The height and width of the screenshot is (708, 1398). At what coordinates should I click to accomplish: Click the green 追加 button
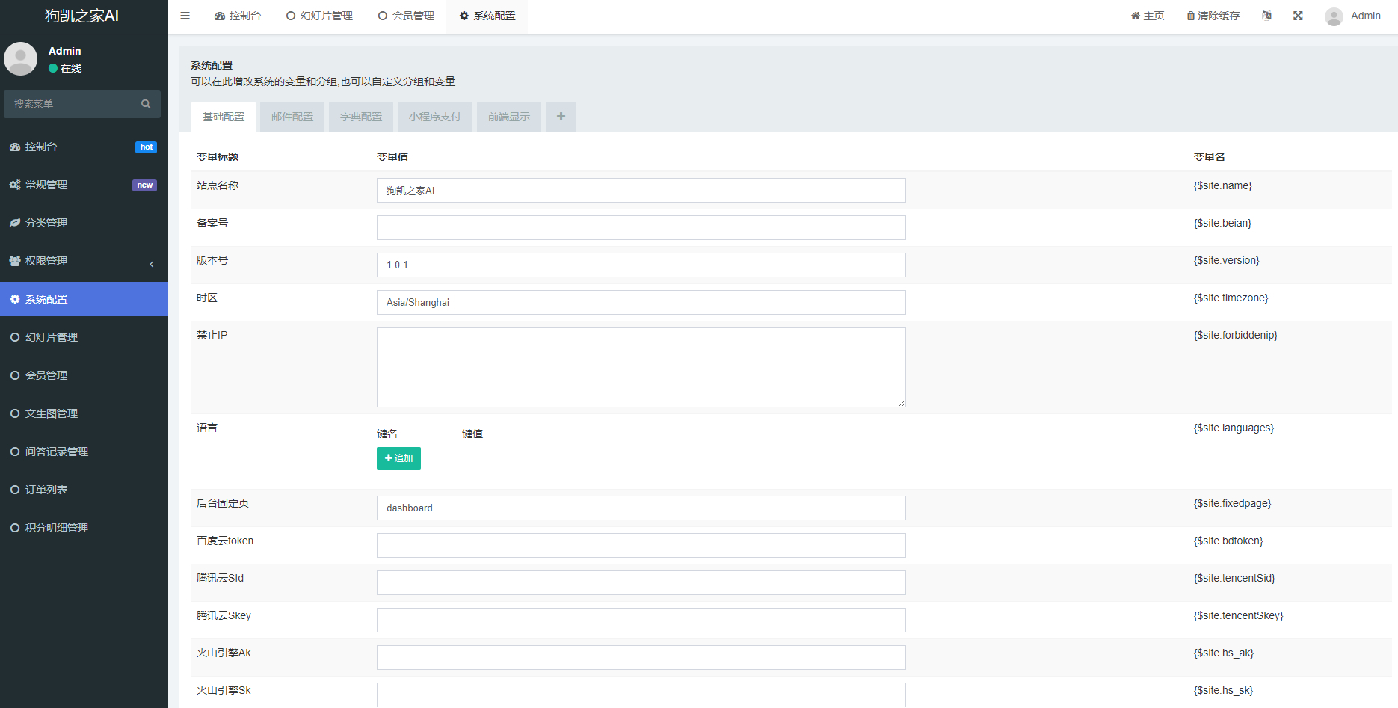pos(398,458)
